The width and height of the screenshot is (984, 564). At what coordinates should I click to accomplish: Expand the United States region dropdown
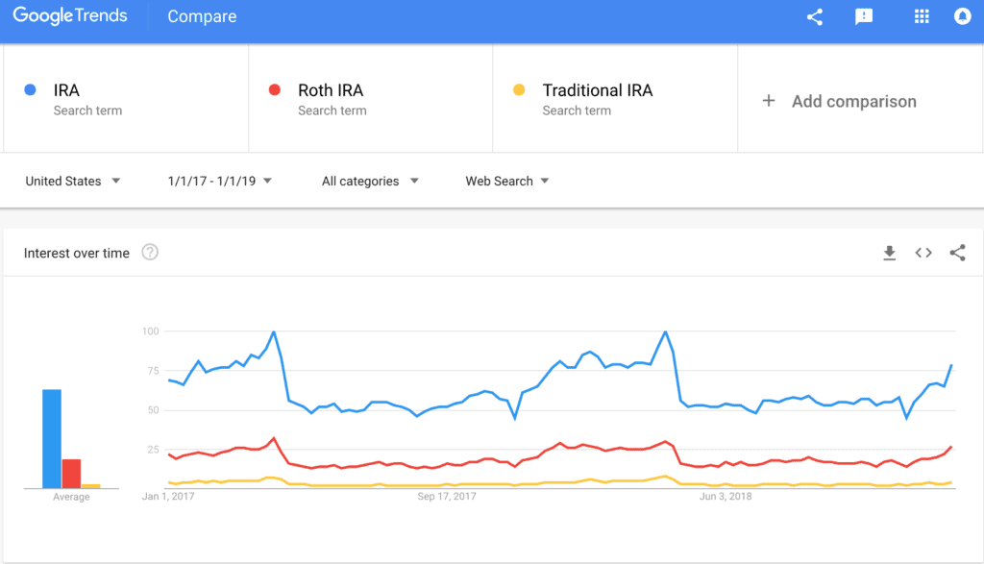click(x=73, y=182)
